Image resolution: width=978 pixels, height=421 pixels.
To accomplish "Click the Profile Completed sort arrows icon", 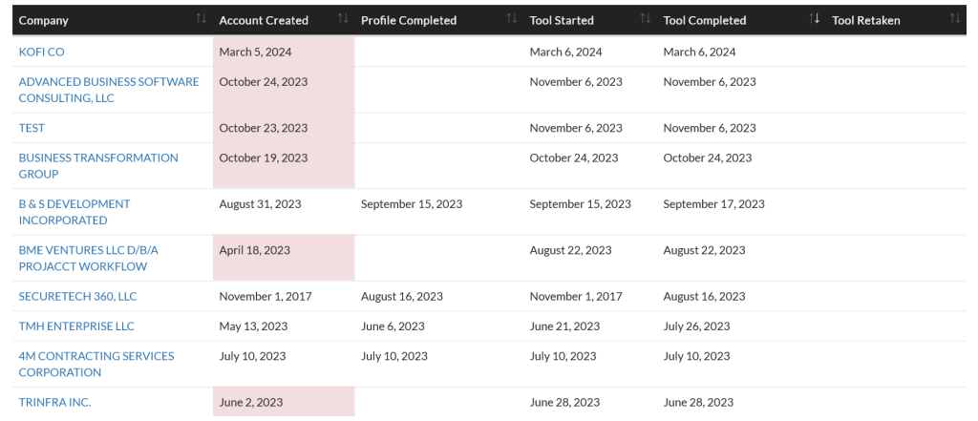I will pos(512,20).
